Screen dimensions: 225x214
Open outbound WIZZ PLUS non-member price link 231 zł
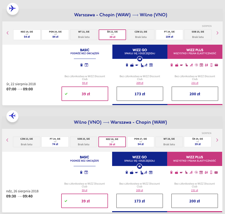195,83
